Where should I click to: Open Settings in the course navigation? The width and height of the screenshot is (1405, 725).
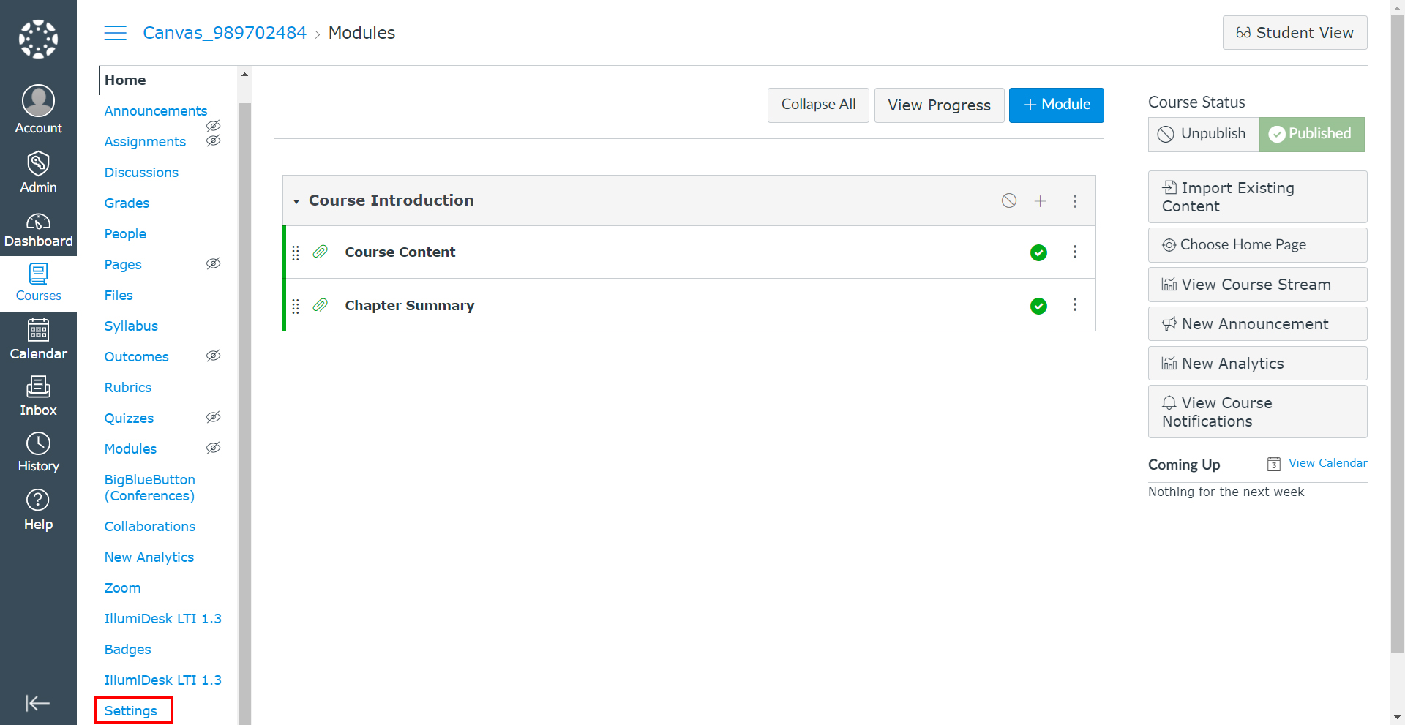131,710
